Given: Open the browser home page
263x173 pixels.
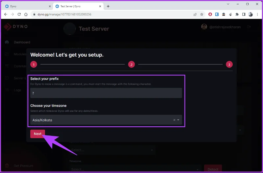Looking at the screenshot, I should pyautogui.click(x=26, y=14).
